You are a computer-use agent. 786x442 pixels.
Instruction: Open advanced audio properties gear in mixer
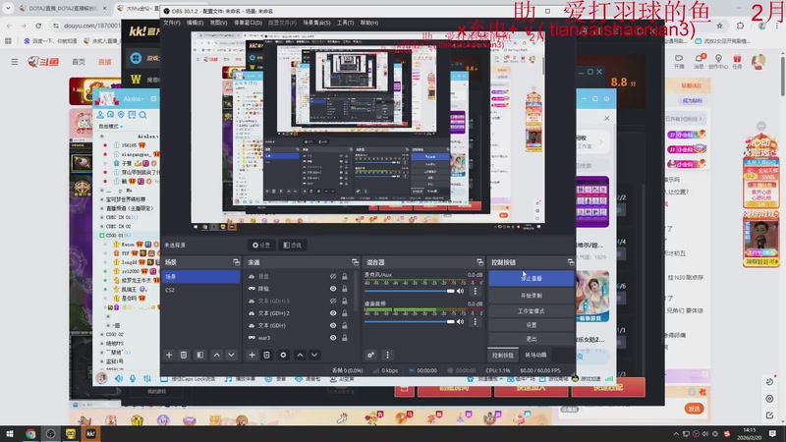pyautogui.click(x=371, y=355)
